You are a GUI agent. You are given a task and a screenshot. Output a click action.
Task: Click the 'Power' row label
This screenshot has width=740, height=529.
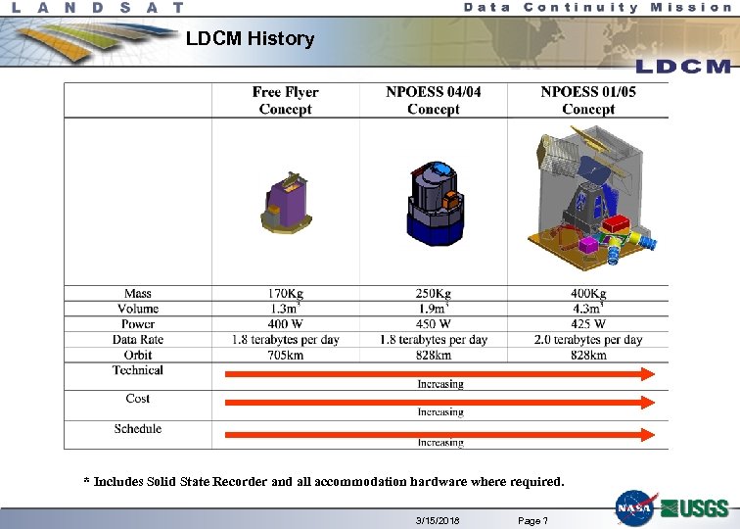[138, 324]
